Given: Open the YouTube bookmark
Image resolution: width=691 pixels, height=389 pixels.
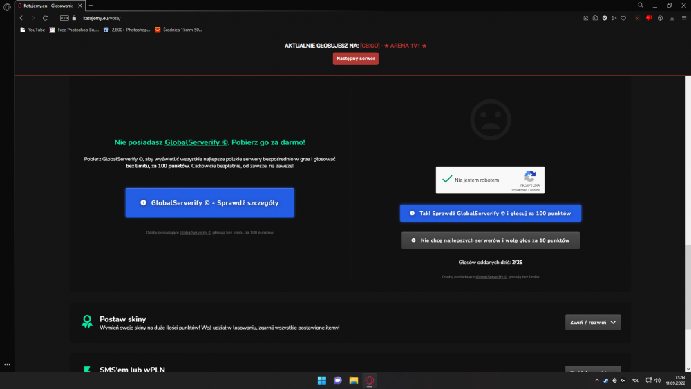Looking at the screenshot, I should tap(32, 30).
